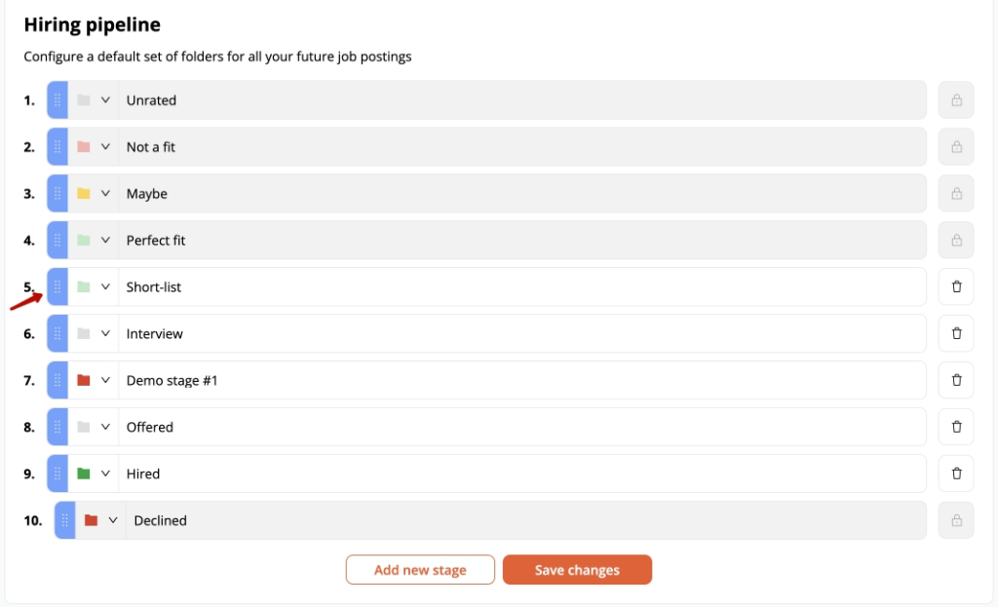This screenshot has width=998, height=607.
Task: Remove Demo stage #1 using trash icon
Action: [x=956, y=381]
